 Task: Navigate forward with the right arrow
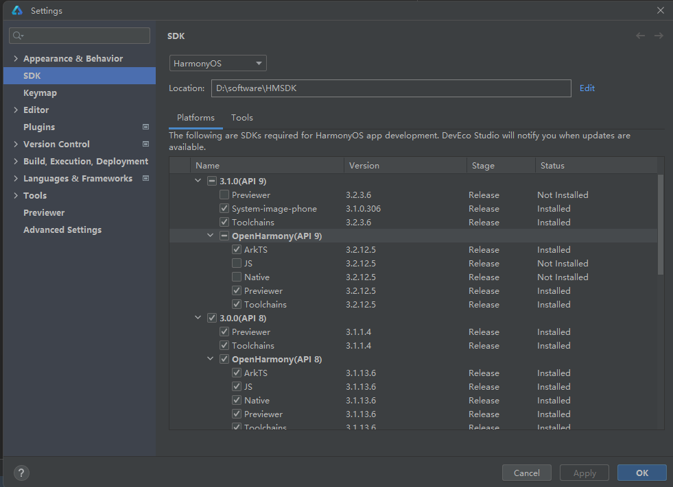click(659, 36)
